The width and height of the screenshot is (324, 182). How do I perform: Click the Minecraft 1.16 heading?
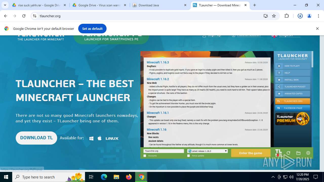pos(157,129)
